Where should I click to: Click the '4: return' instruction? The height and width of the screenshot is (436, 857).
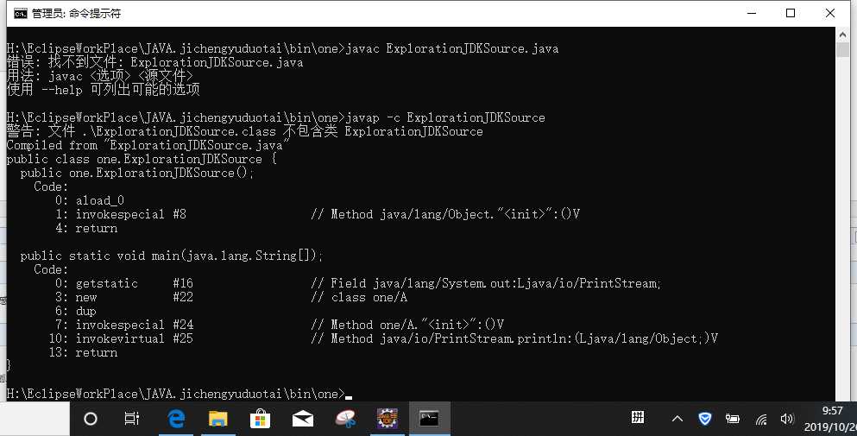86,228
